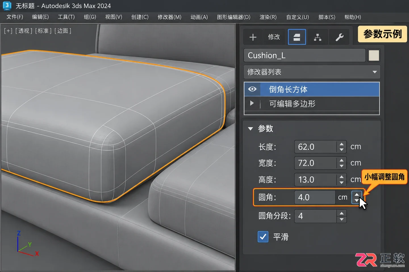Open the 视图(V) menu
The image size is (409, 272).
pyautogui.click(x=114, y=17)
